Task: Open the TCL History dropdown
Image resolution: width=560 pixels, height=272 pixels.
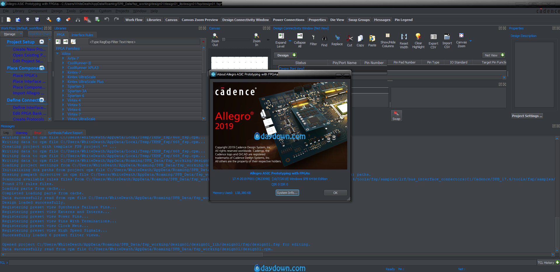Action: coord(548,262)
